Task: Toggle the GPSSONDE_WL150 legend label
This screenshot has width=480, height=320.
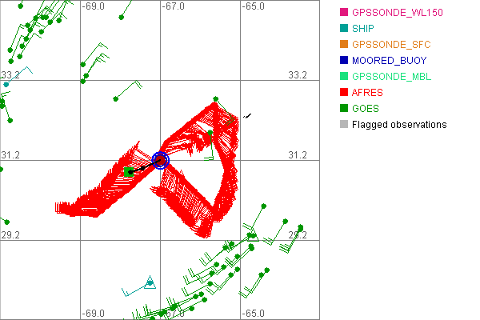Action: [x=398, y=13]
